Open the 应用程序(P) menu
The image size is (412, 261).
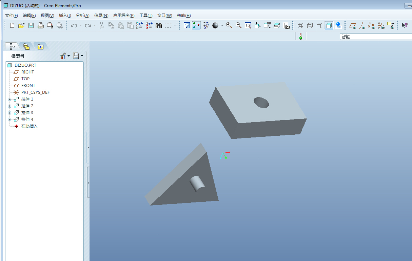point(124,16)
